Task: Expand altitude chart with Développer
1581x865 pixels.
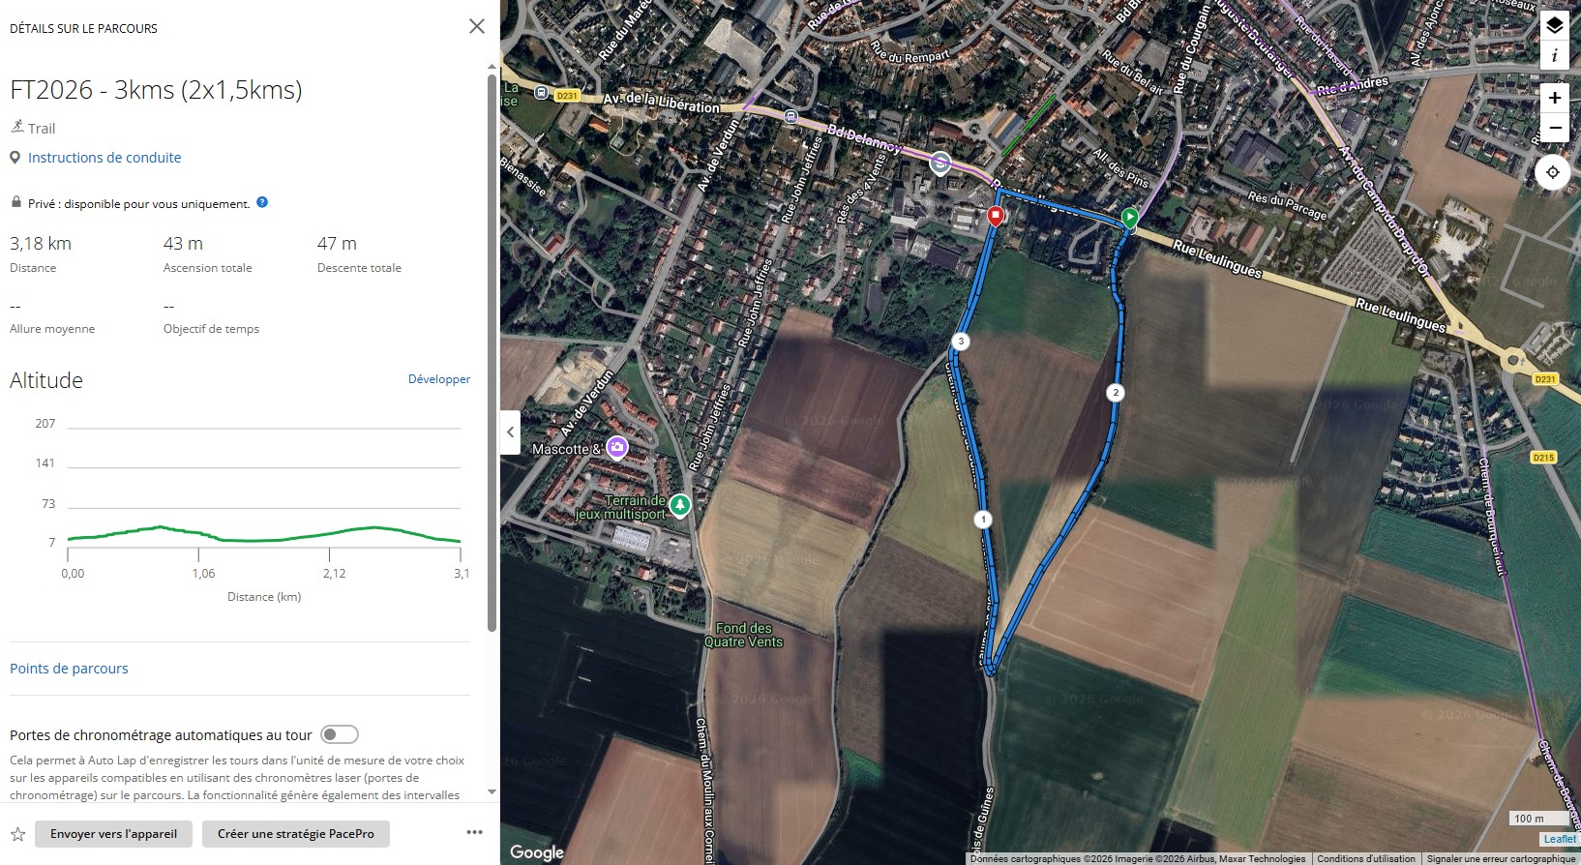Action: click(438, 379)
